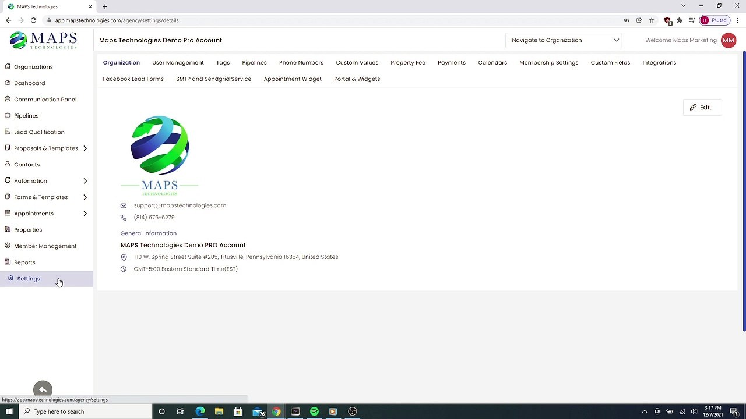Open the Integrations tab
The width and height of the screenshot is (746, 419).
click(659, 63)
